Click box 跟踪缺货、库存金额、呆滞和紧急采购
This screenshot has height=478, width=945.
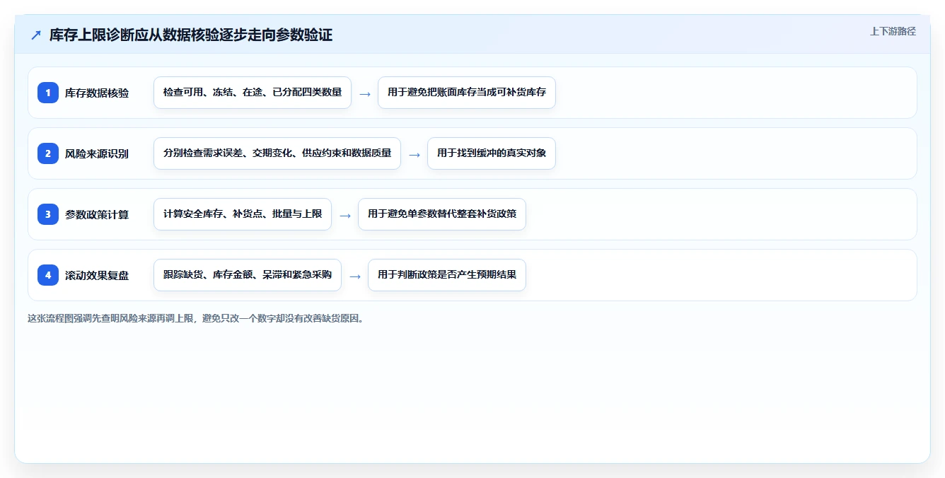pyautogui.click(x=248, y=275)
